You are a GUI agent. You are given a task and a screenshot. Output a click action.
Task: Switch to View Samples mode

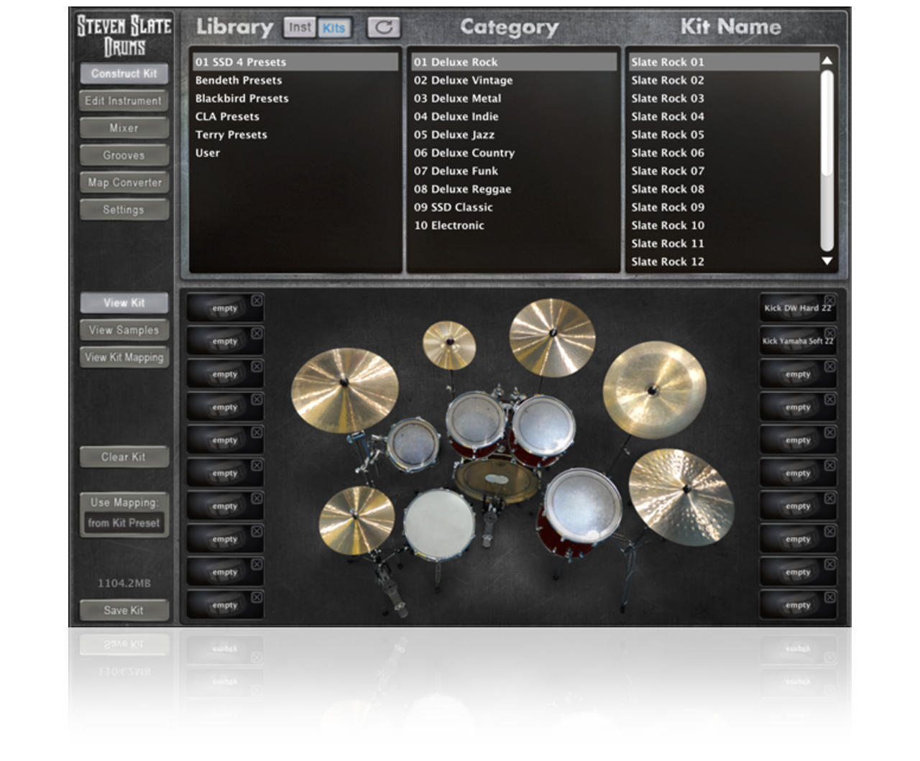[x=124, y=330]
